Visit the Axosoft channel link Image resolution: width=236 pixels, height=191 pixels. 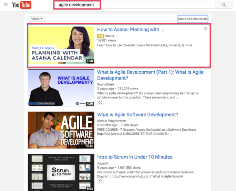pyautogui.click(x=103, y=163)
